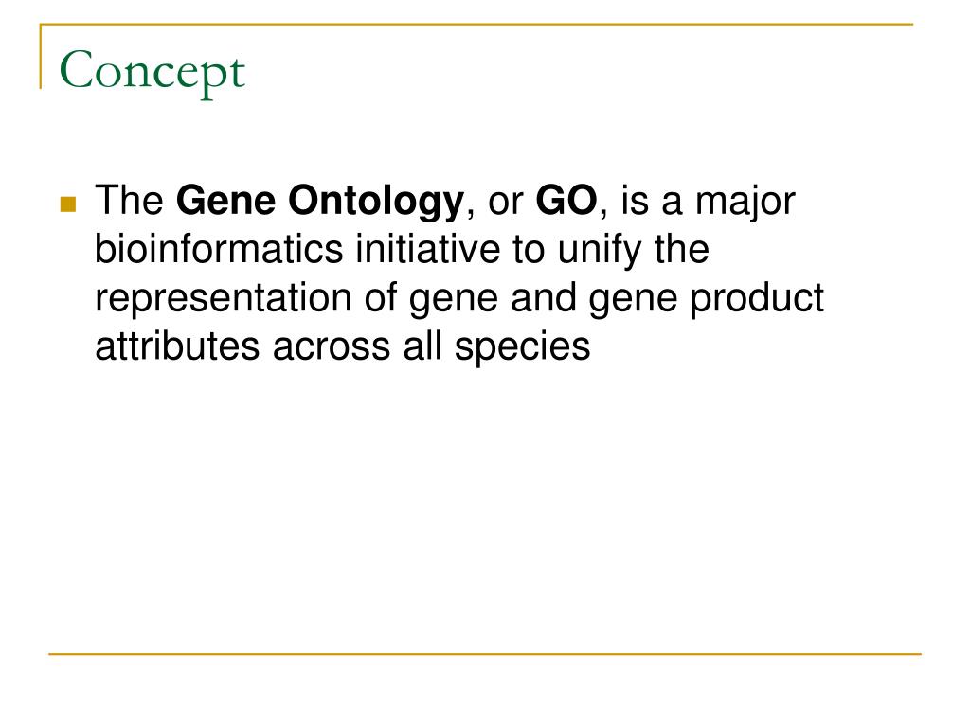
Task: Click the word "product"
Action: tap(757, 298)
